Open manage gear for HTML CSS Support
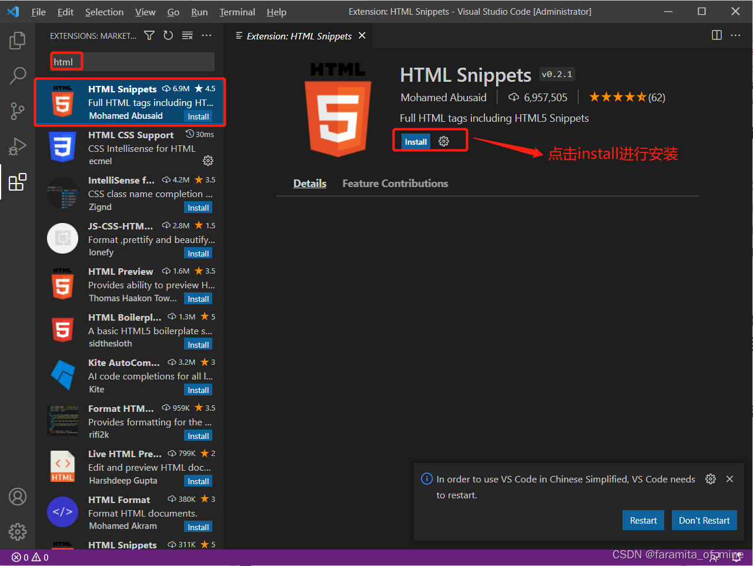The width and height of the screenshot is (753, 566). click(x=208, y=161)
